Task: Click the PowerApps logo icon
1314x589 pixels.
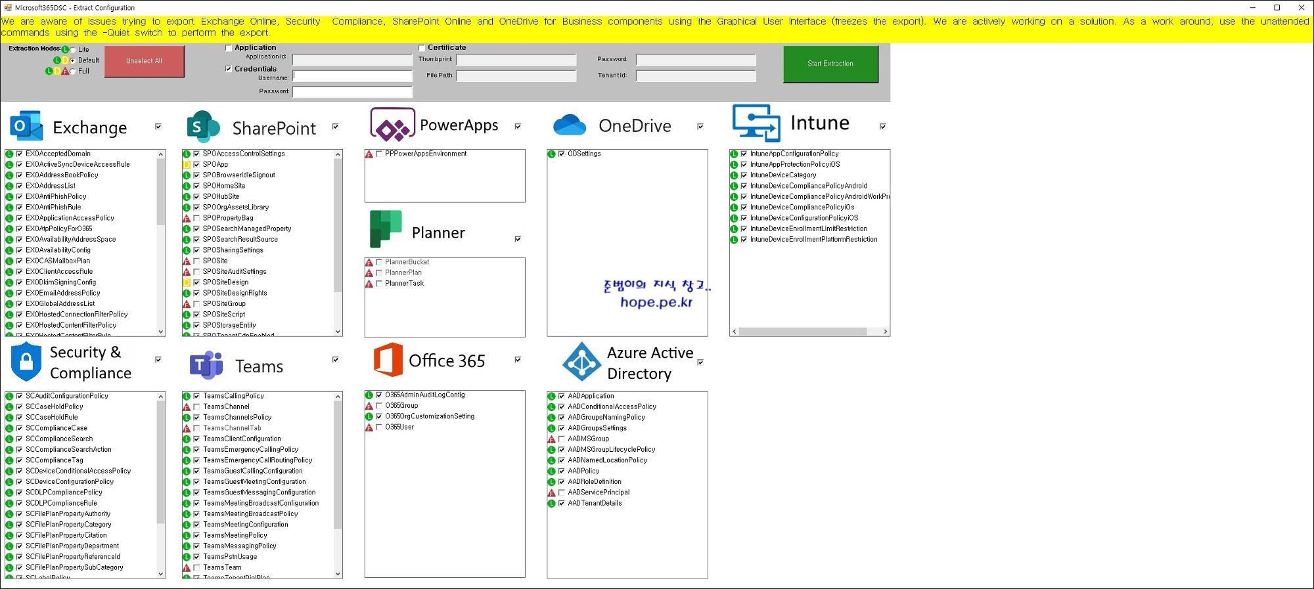Action: tap(392, 125)
